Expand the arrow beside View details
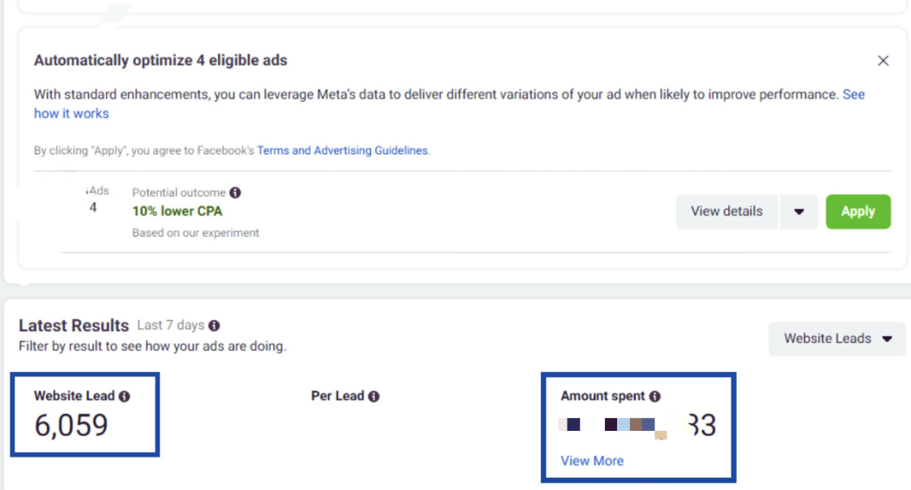 coord(799,211)
